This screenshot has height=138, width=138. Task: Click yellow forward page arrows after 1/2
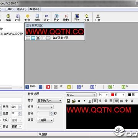[x=69, y=87]
